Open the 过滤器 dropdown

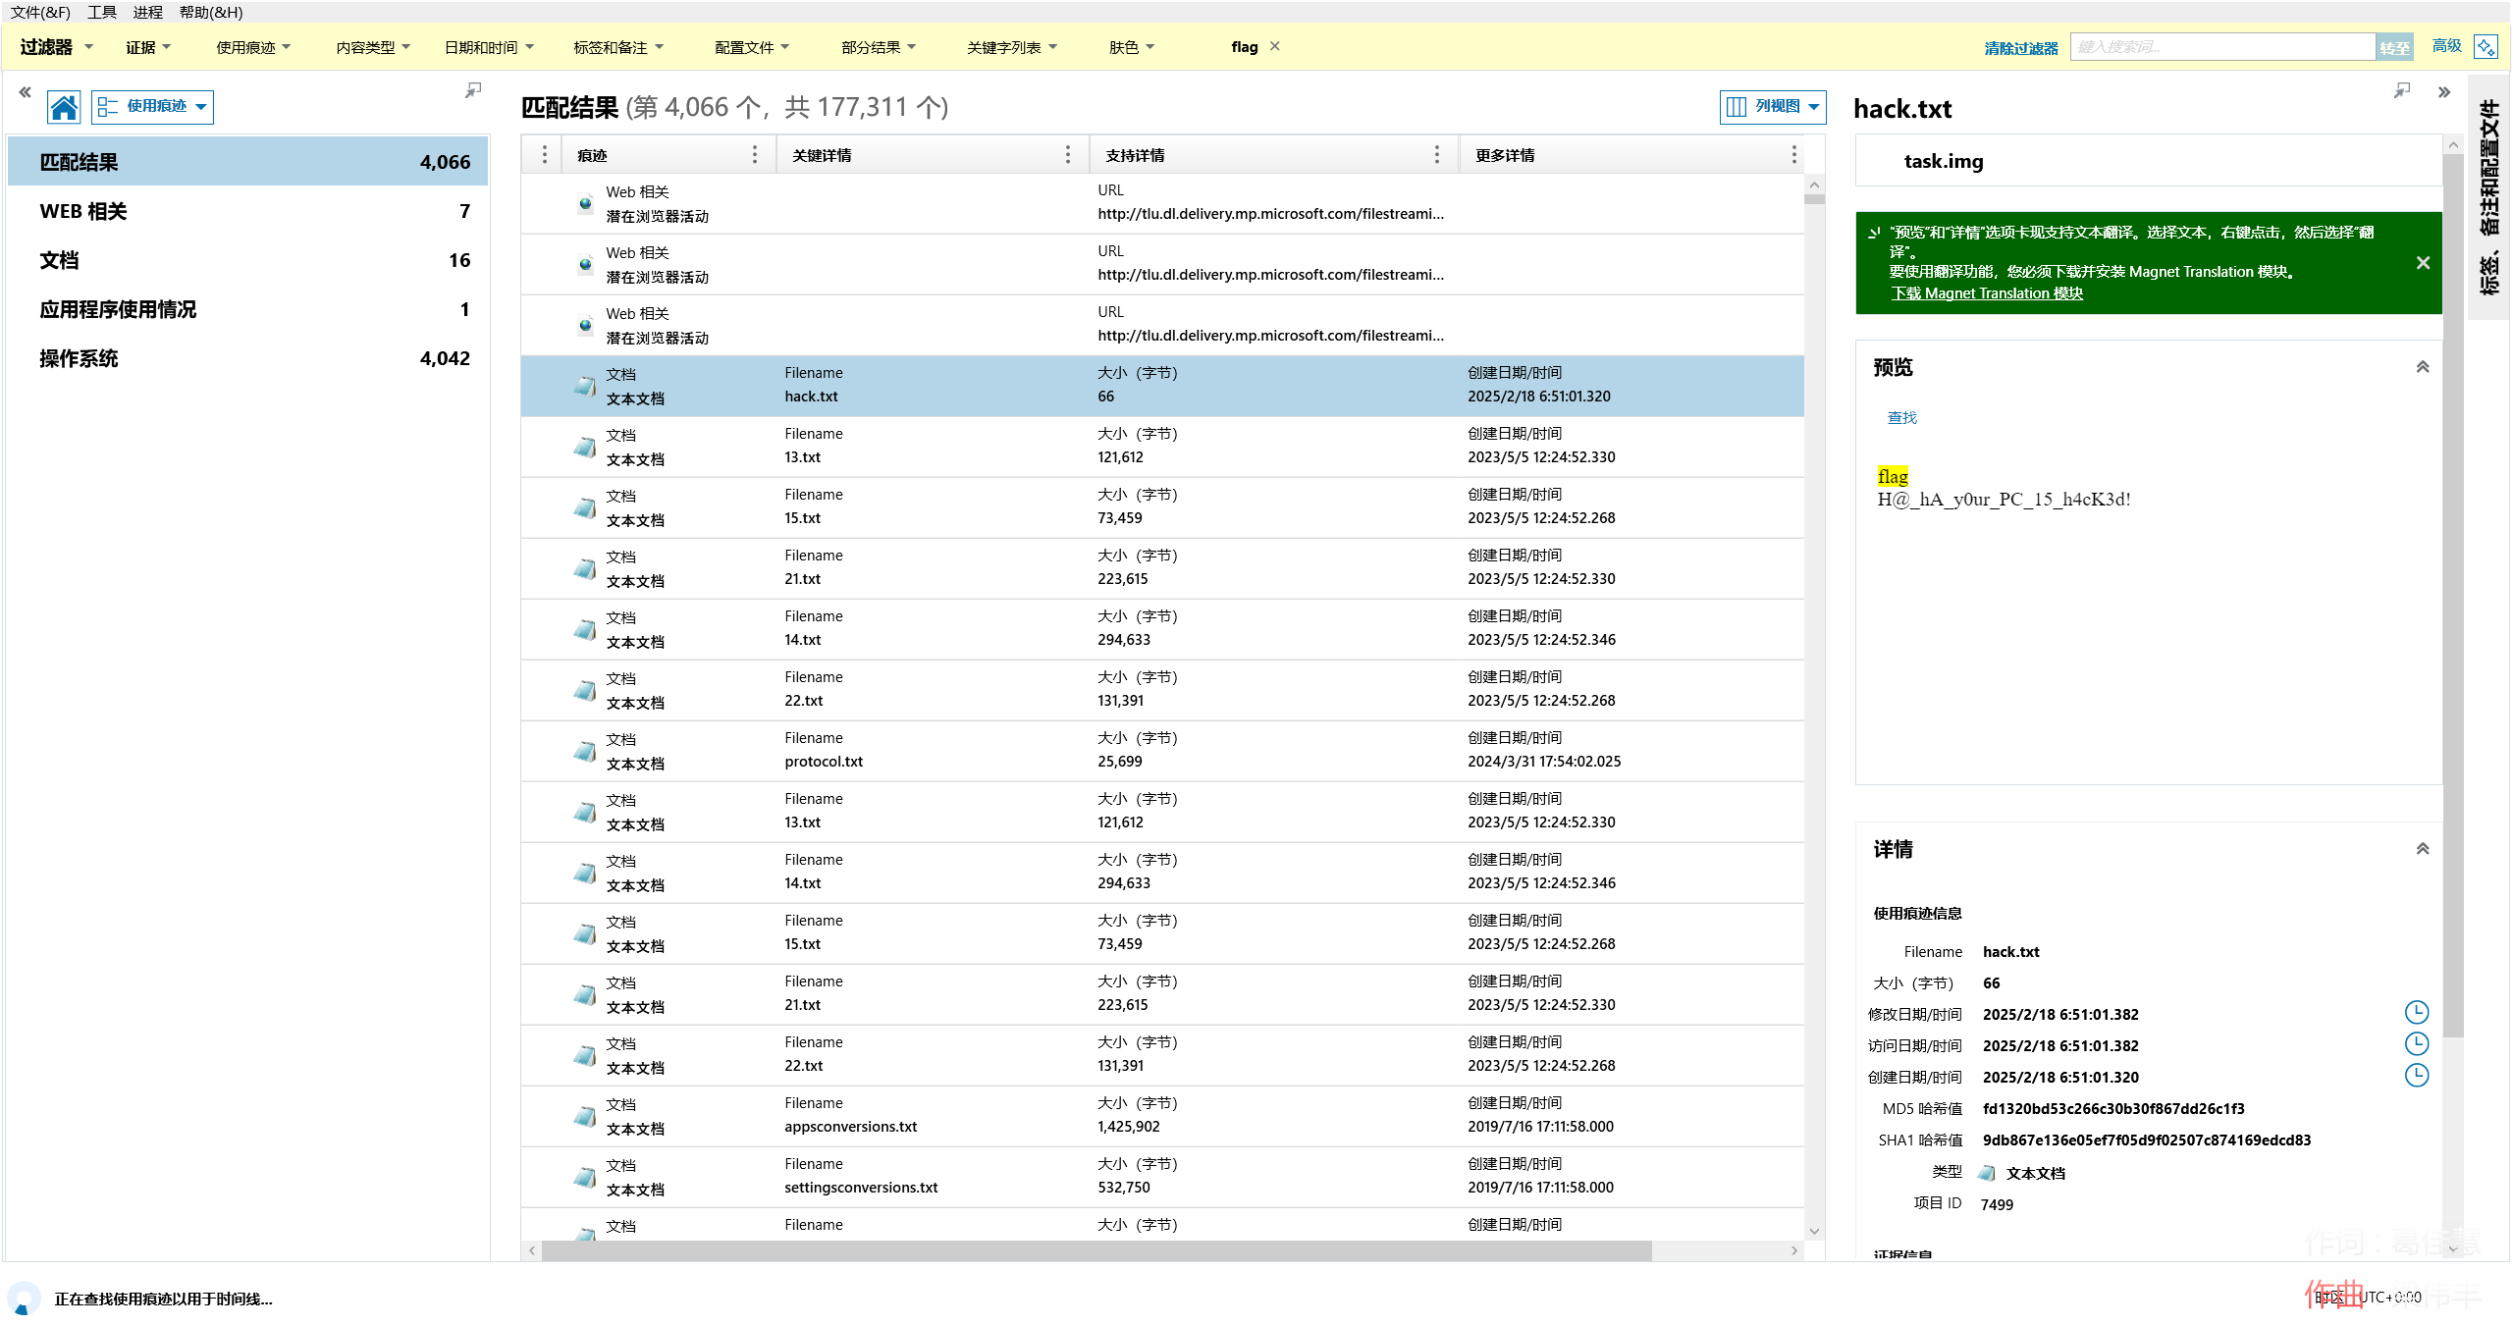click(x=56, y=47)
